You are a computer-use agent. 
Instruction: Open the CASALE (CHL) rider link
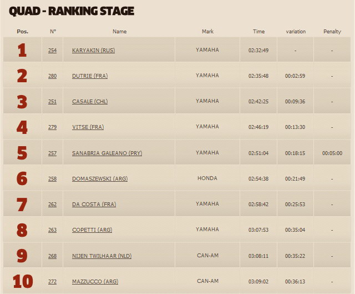coord(90,101)
